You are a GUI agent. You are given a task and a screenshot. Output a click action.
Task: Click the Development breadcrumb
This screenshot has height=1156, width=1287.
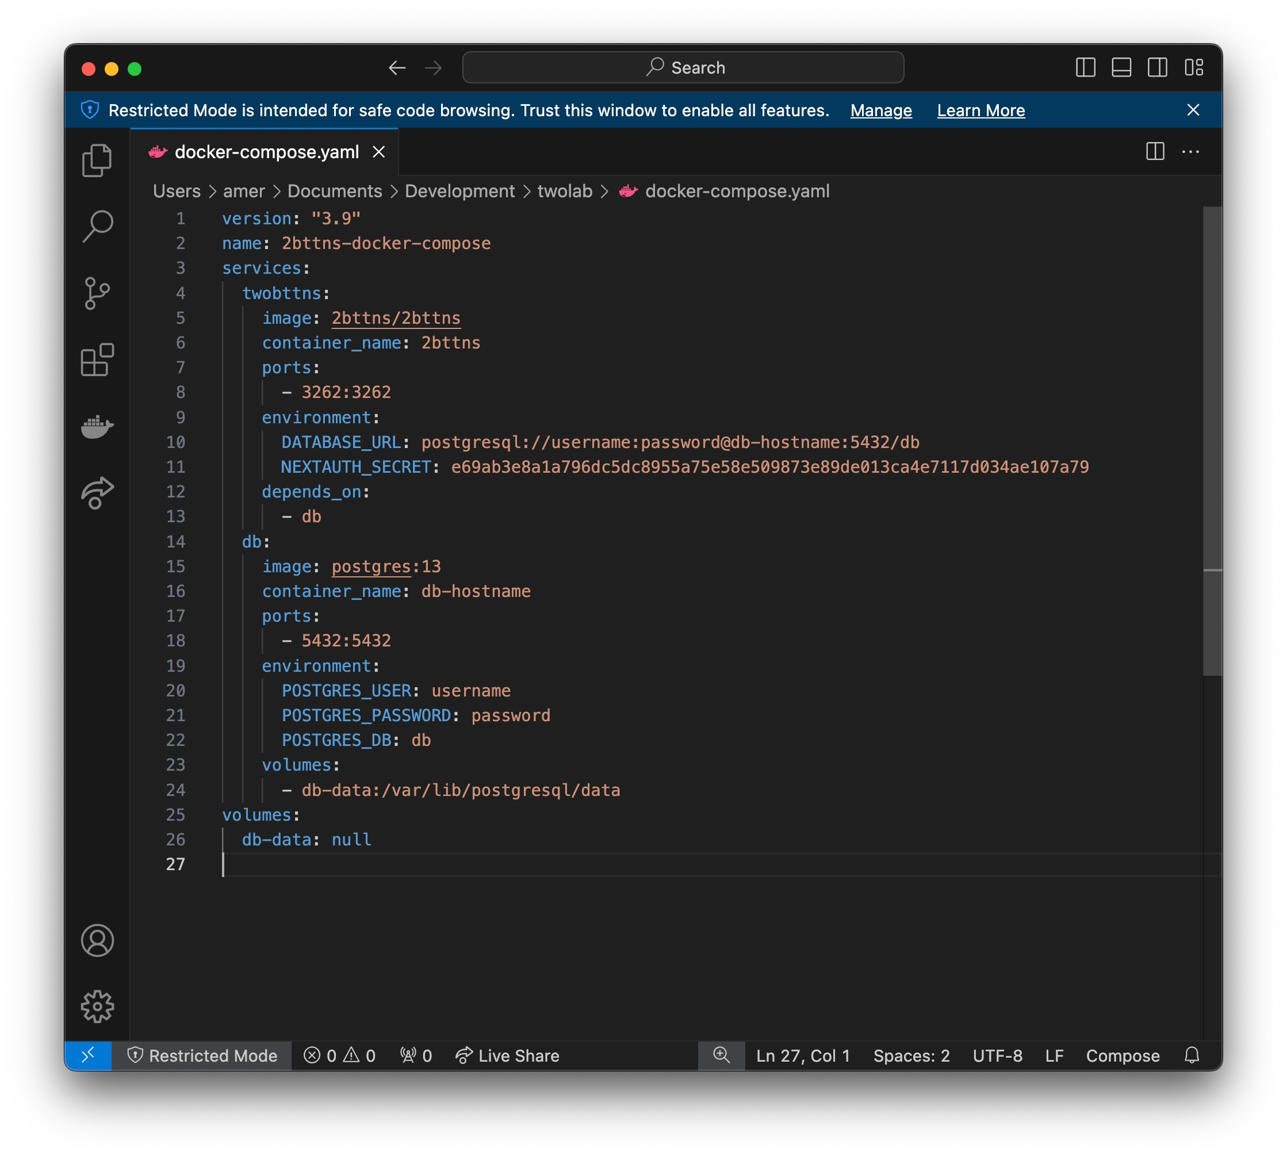point(459,191)
